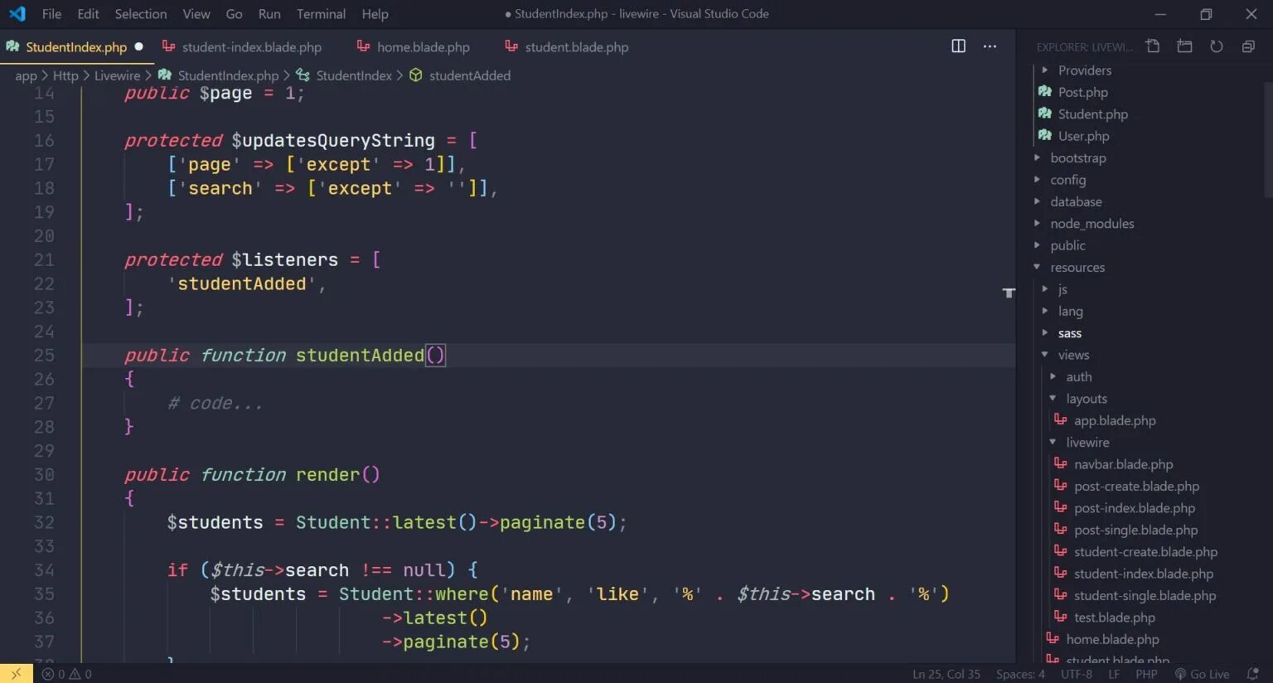Open errors and warnings status indicator

(67, 674)
